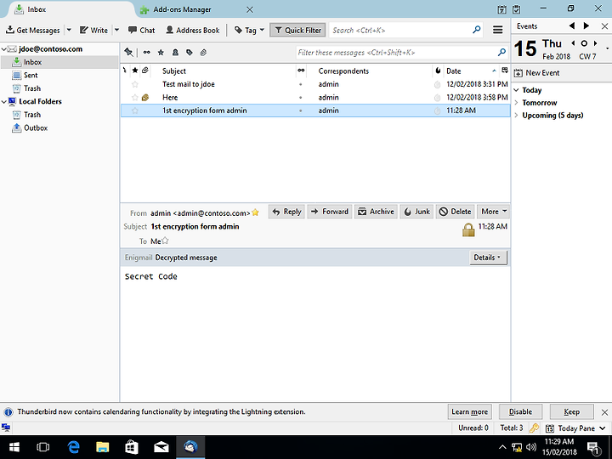Open the Sent folder
Viewport: 612px width, 459px height.
coord(31,76)
